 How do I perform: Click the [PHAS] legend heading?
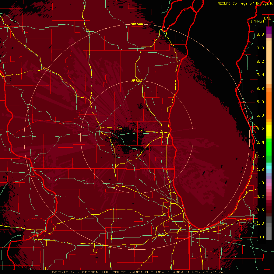coord(257,21)
